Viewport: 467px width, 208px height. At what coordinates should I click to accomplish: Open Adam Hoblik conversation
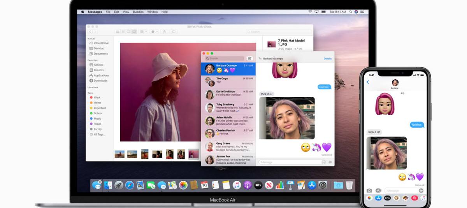click(228, 121)
